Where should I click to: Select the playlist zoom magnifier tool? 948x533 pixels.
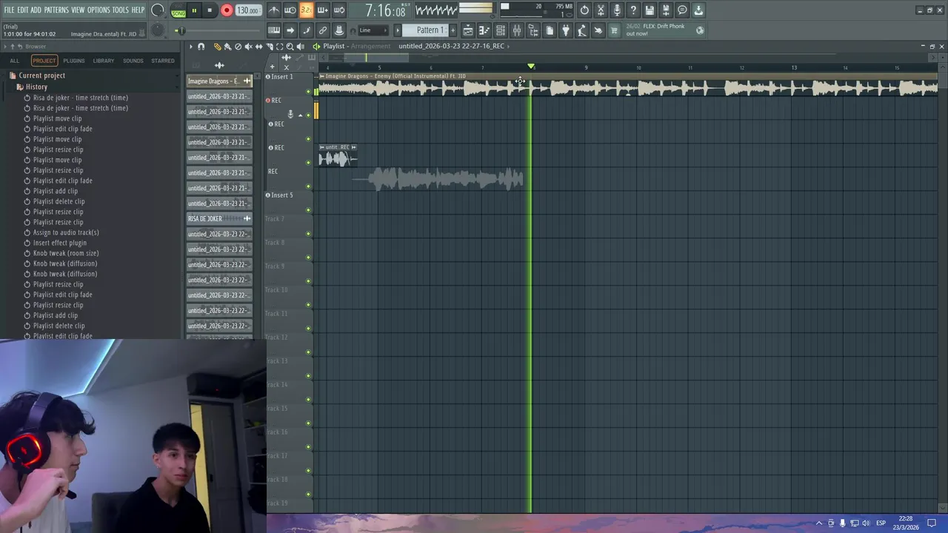pos(290,47)
